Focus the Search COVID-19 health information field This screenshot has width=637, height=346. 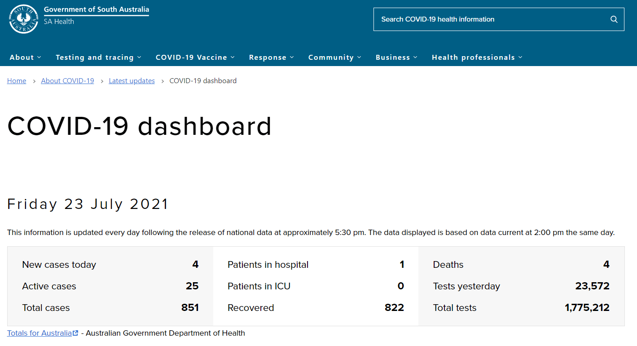tap(489, 19)
